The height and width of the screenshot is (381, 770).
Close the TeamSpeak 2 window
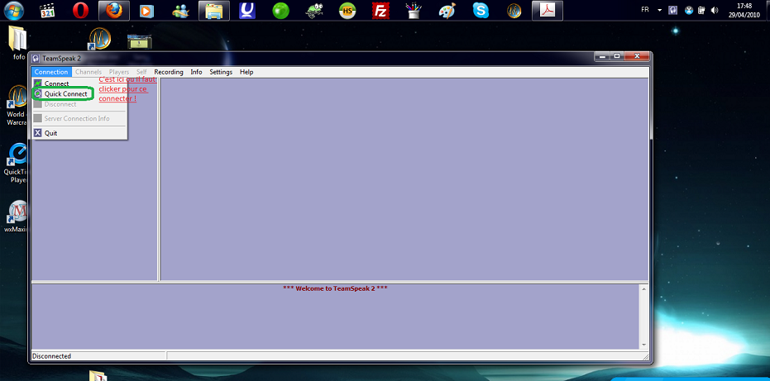pos(637,56)
